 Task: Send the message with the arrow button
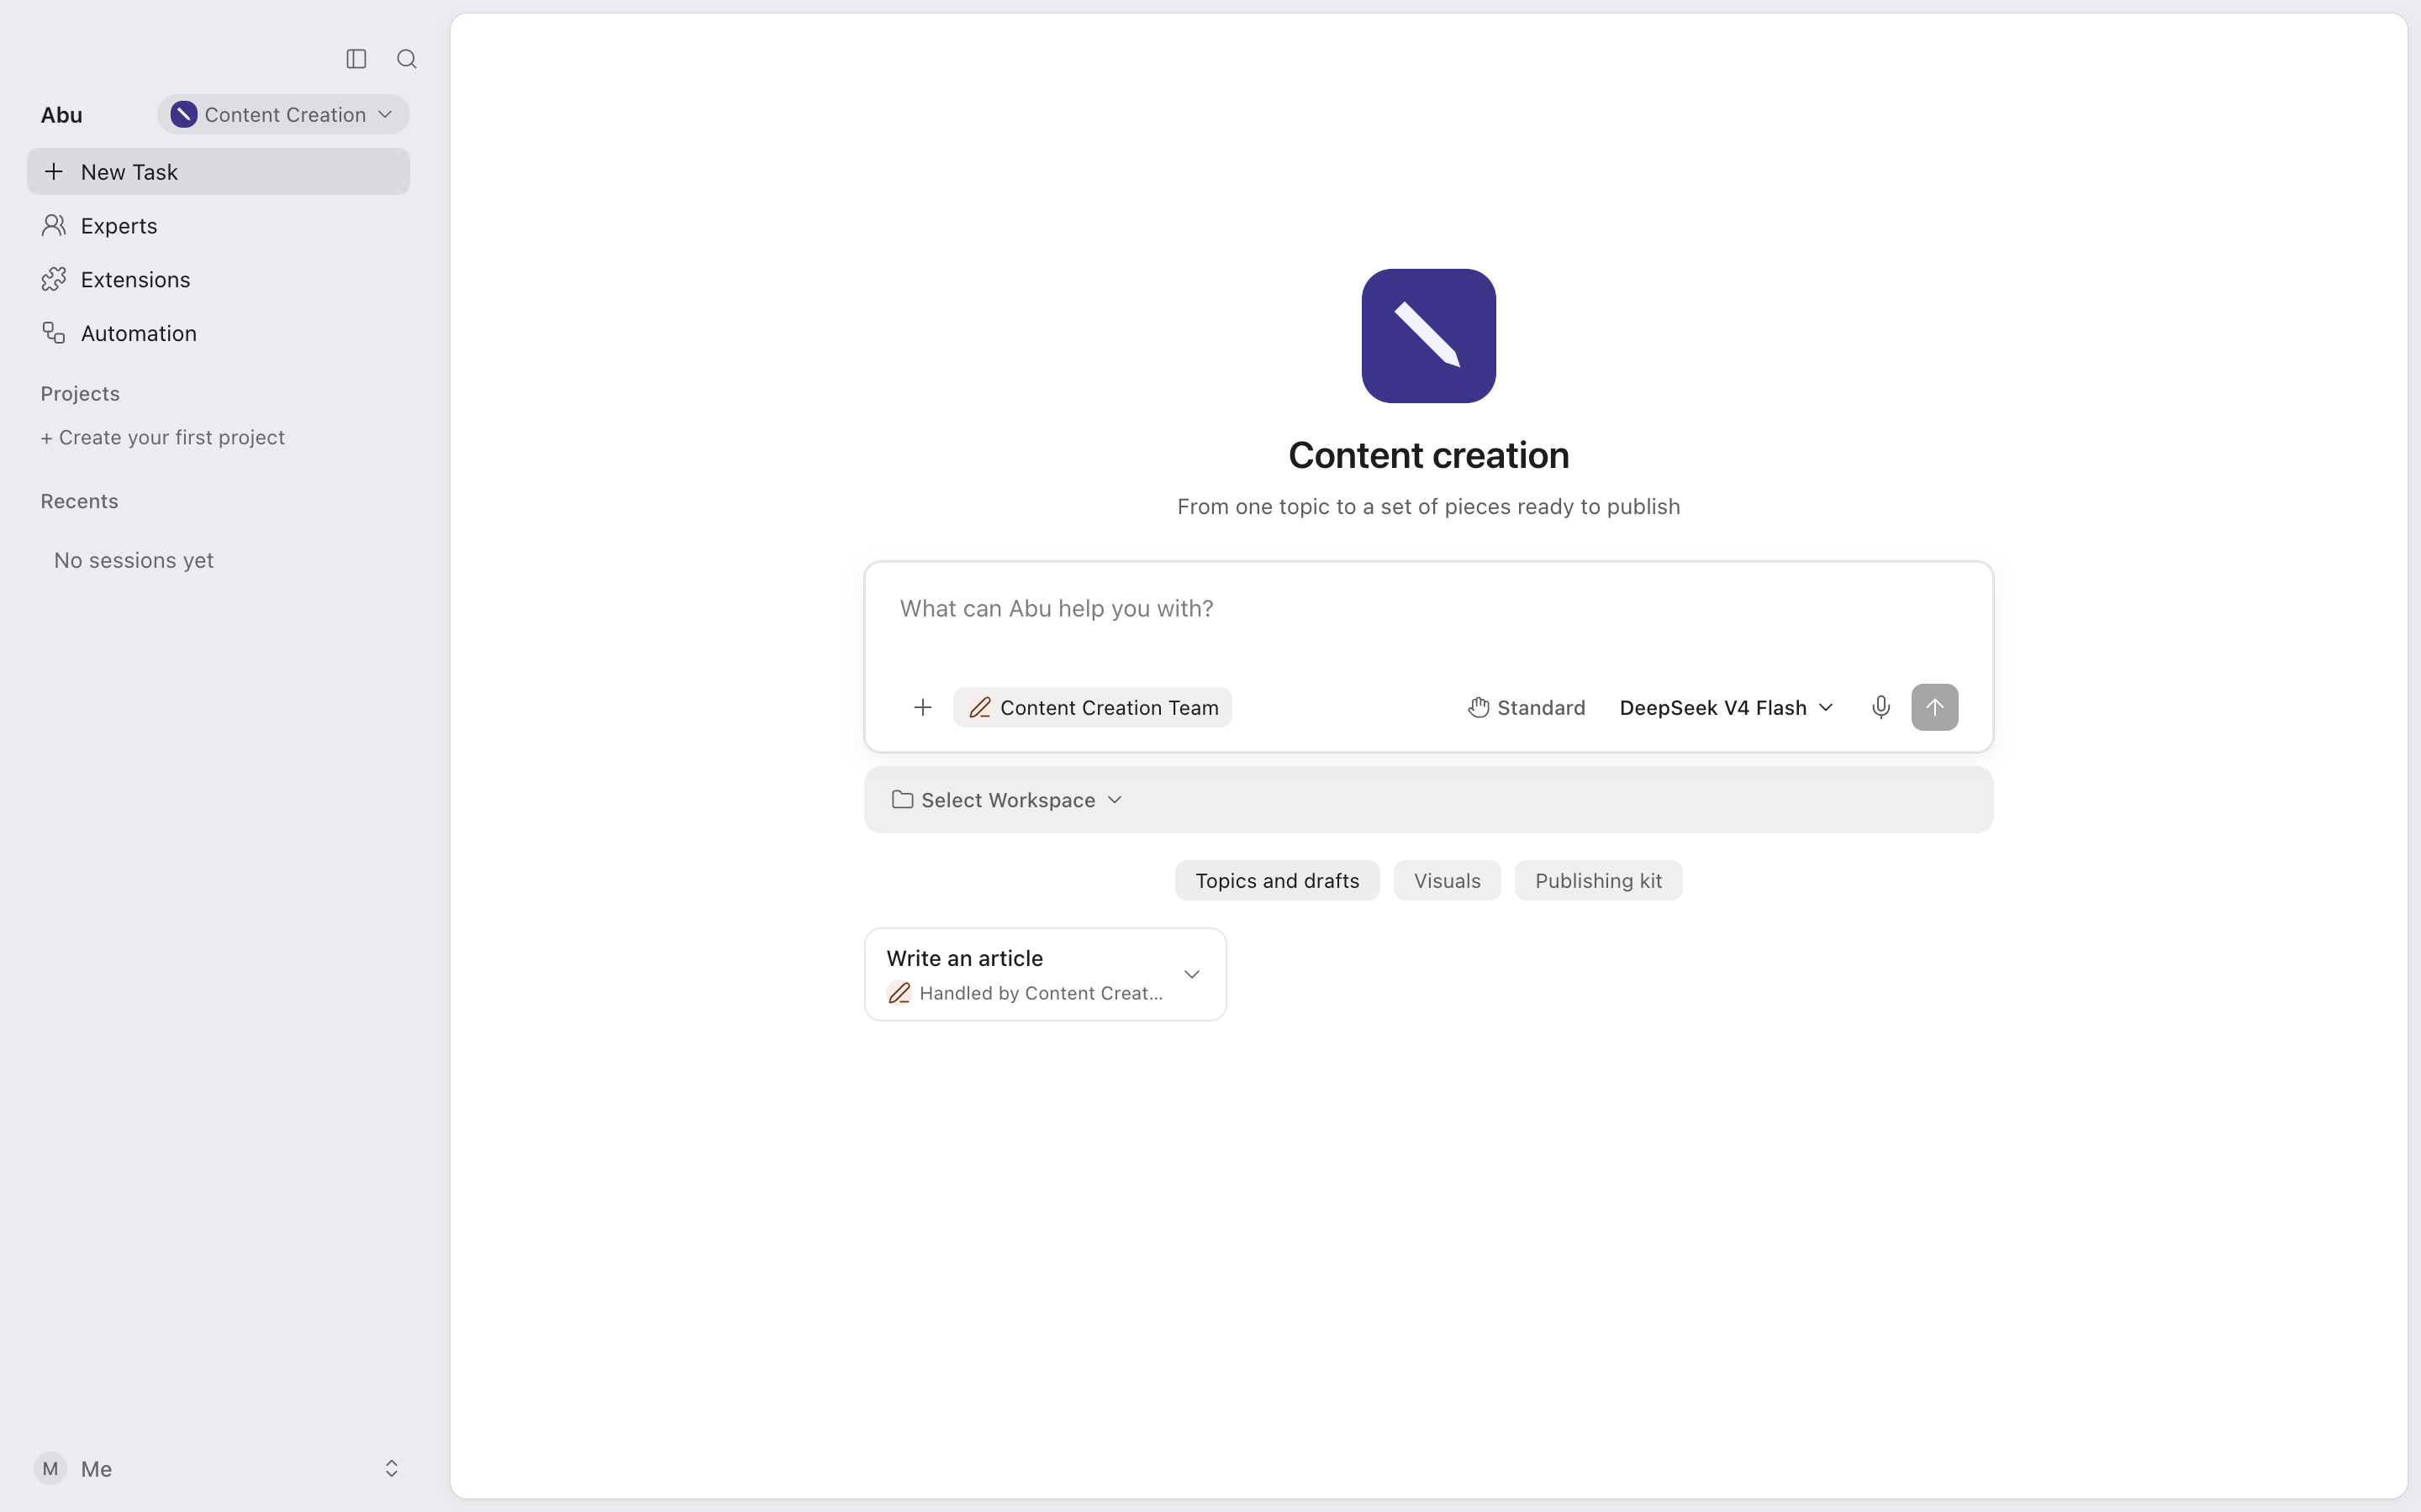point(1933,707)
